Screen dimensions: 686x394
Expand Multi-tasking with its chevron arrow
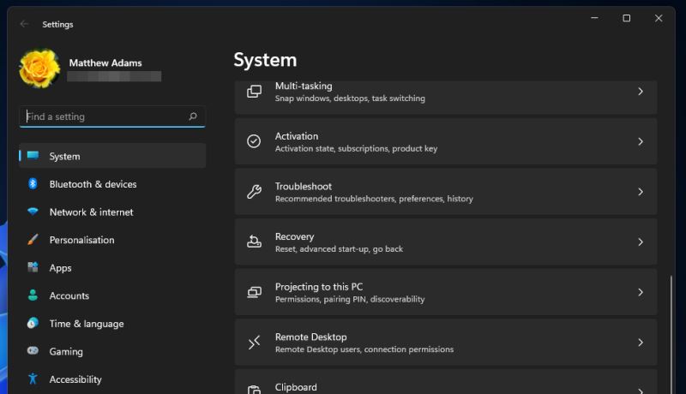coord(640,92)
